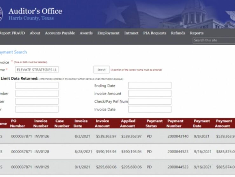235x177 pixels.
Task: Focus the Ending Date input field
Action: 150,85
